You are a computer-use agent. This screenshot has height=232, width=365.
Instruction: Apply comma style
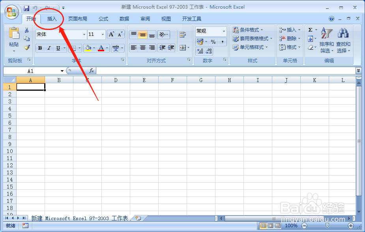(x=223, y=42)
